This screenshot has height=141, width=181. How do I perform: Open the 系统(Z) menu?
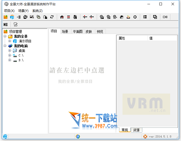coord(37,11)
